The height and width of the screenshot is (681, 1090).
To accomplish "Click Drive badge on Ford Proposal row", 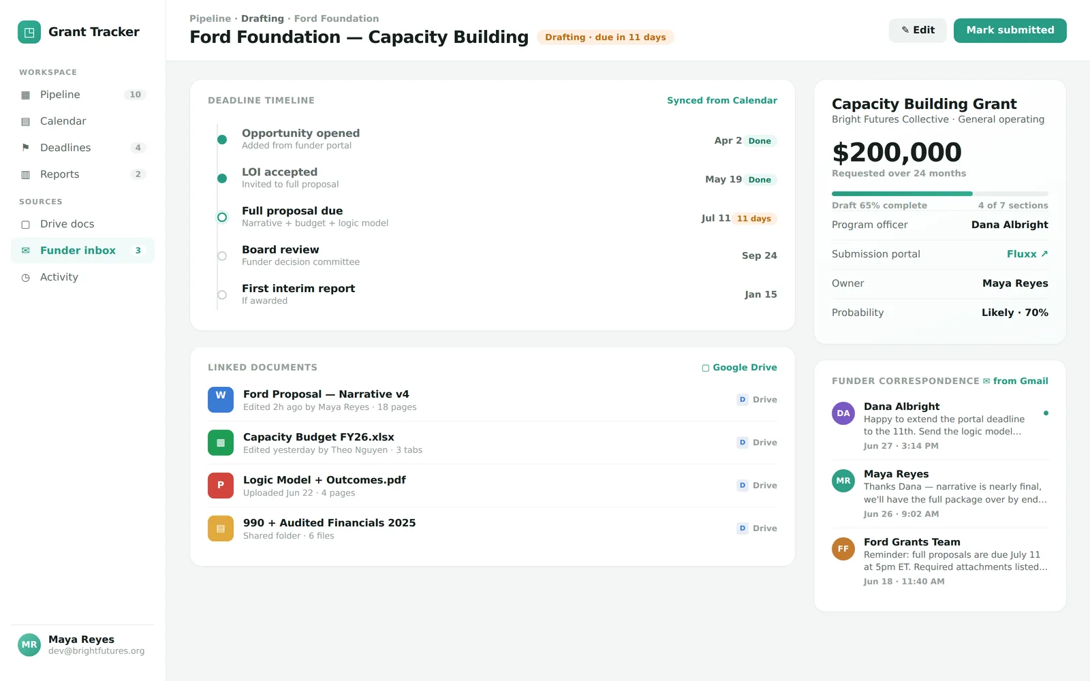I will (757, 400).
